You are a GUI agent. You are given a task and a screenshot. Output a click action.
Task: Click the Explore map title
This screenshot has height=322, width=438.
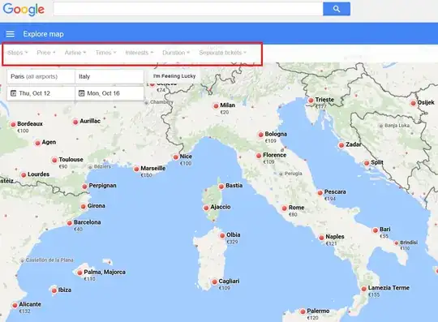tap(43, 34)
